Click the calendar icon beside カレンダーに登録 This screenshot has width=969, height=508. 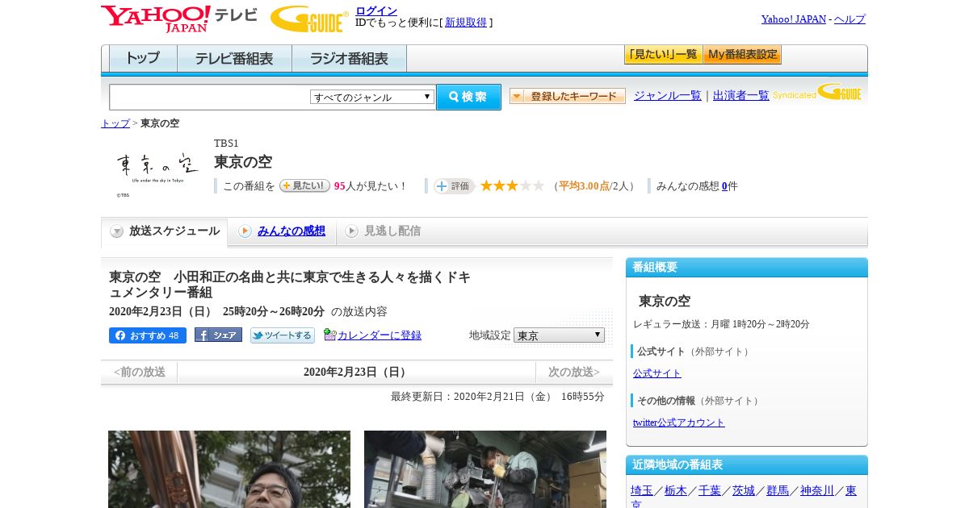[x=329, y=335]
